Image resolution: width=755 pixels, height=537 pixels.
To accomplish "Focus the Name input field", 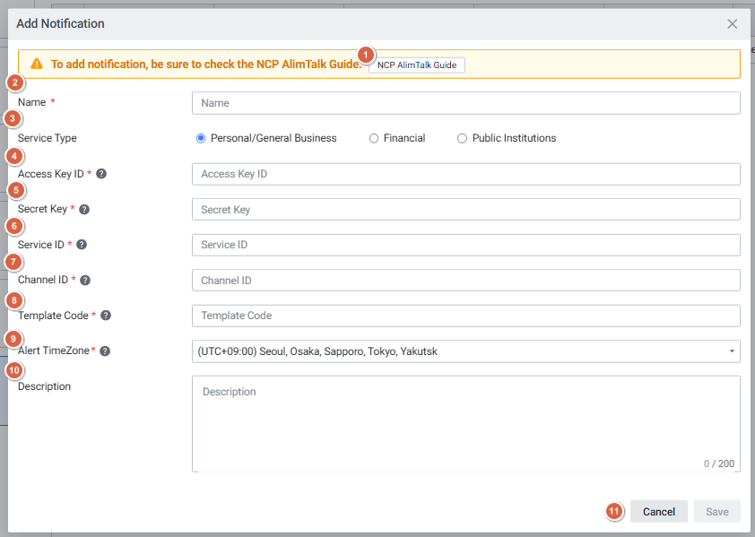I will point(465,103).
